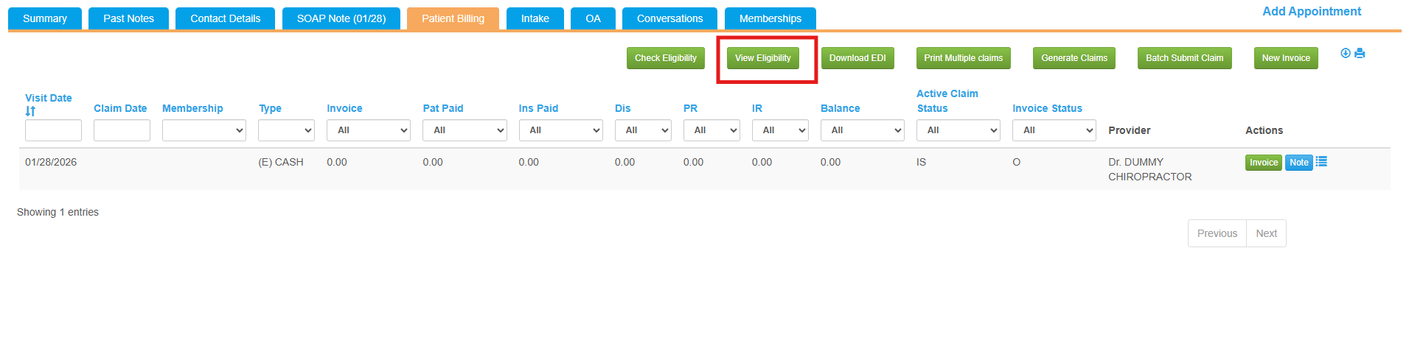Expand the Invoice Status filter dropdown
This screenshot has height=340, width=1409.
(1054, 130)
